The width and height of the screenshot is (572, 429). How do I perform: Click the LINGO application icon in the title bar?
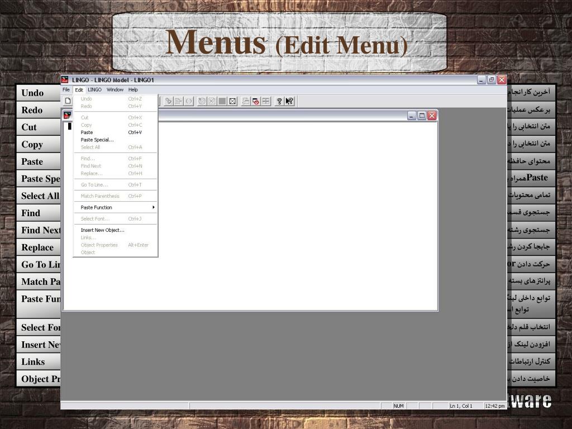[x=65, y=79]
